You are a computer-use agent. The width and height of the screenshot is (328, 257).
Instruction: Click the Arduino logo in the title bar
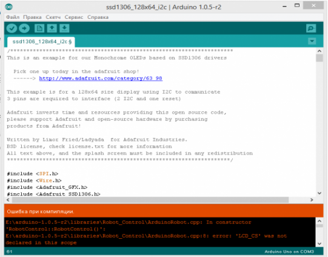8,7
